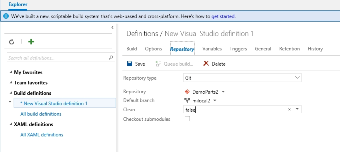Open the Clean dropdown arrow
The width and height of the screenshot is (340, 152).
point(297,109)
